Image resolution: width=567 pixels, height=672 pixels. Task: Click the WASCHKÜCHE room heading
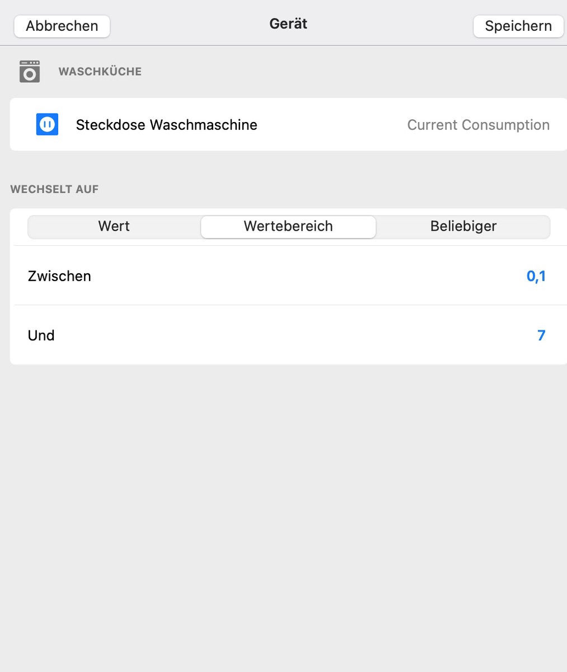coord(100,72)
